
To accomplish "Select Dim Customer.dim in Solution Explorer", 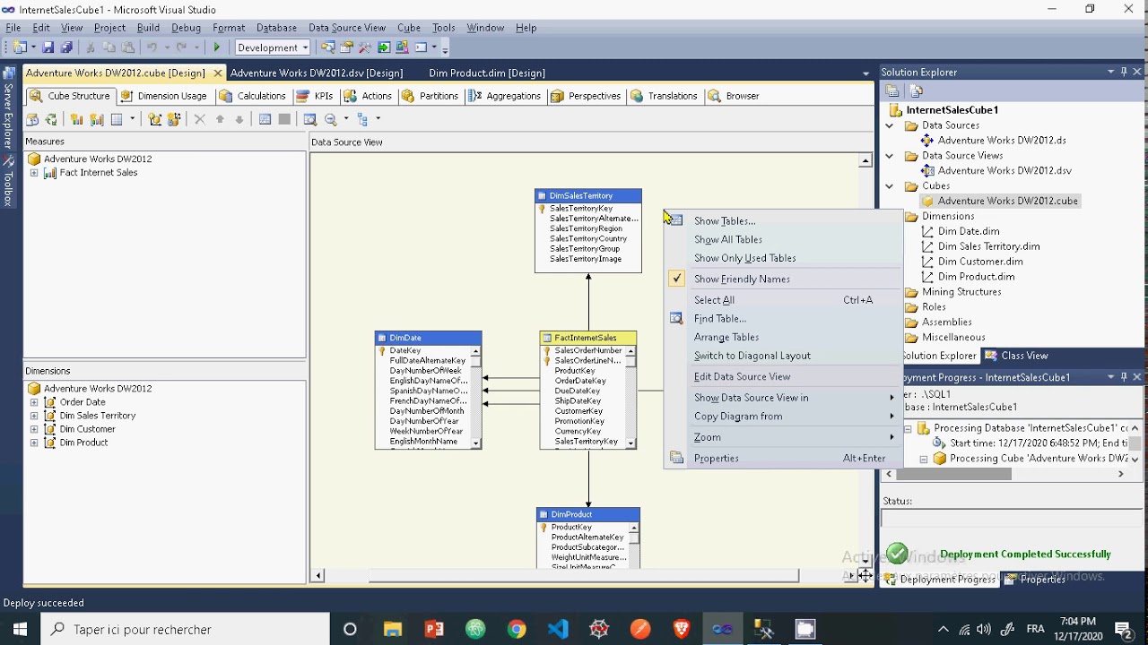I will 980,262.
